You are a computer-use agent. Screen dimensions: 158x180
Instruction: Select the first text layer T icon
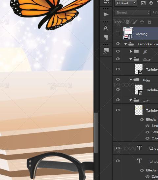tap(140, 148)
